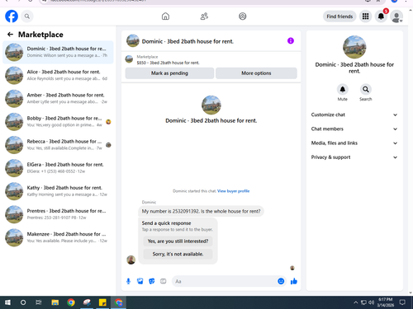Open the View buyer profile link
This screenshot has width=413, height=309.
(x=233, y=191)
